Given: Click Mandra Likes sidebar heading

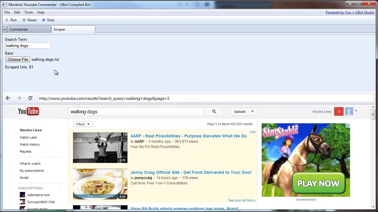Looking at the screenshot, I should 31,130.
